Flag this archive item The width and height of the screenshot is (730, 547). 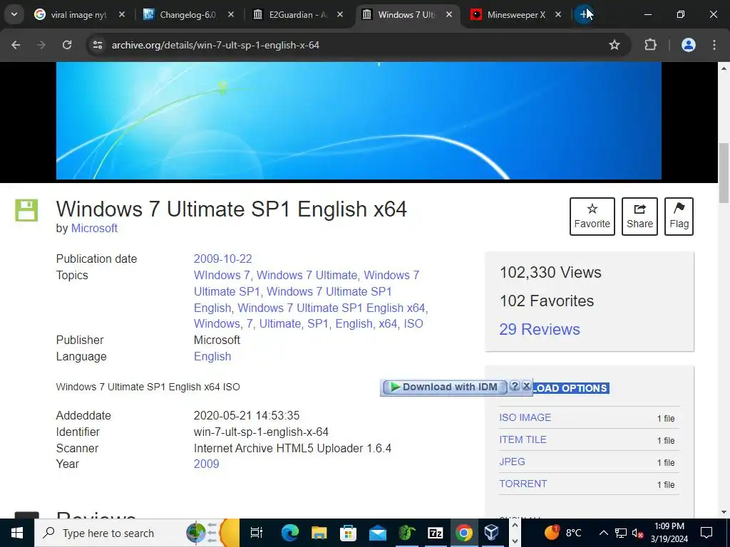tap(679, 217)
